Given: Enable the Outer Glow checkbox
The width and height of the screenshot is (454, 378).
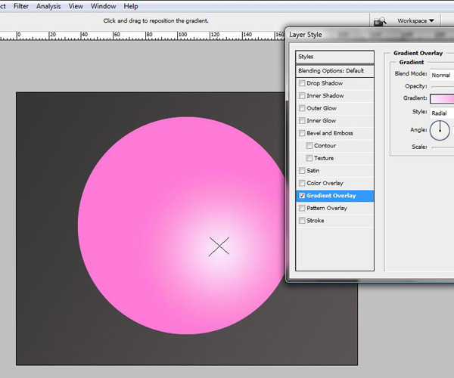Looking at the screenshot, I should click(x=302, y=108).
